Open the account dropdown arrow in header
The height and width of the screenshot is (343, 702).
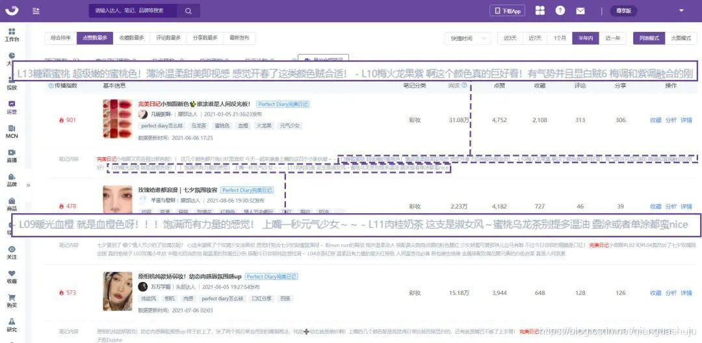pos(681,11)
